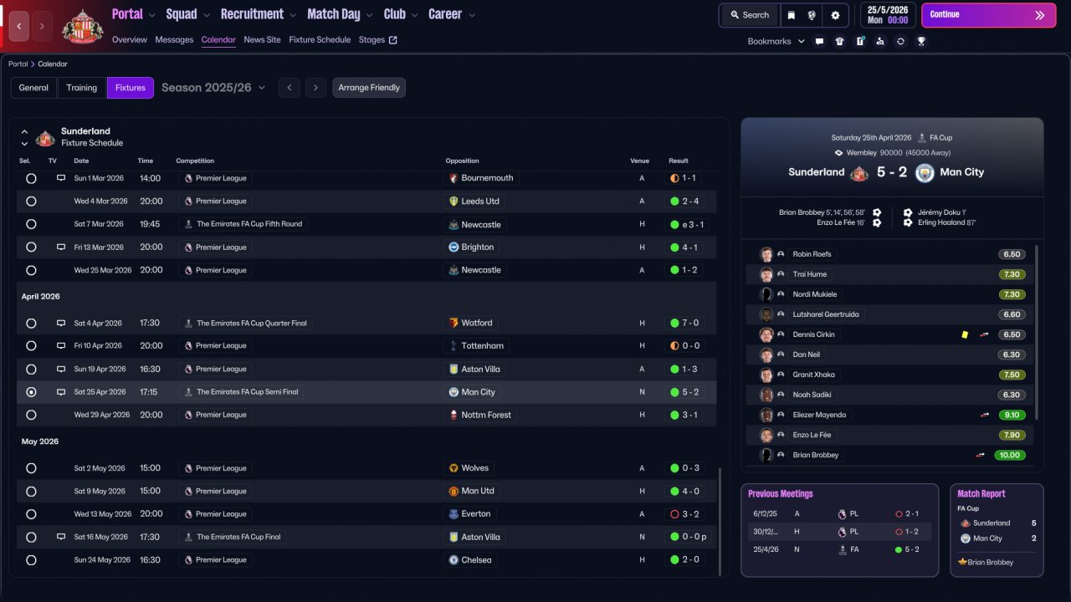Click Dennis Cirkin's yellow card icon
This screenshot has height=602, width=1071.
(x=965, y=334)
